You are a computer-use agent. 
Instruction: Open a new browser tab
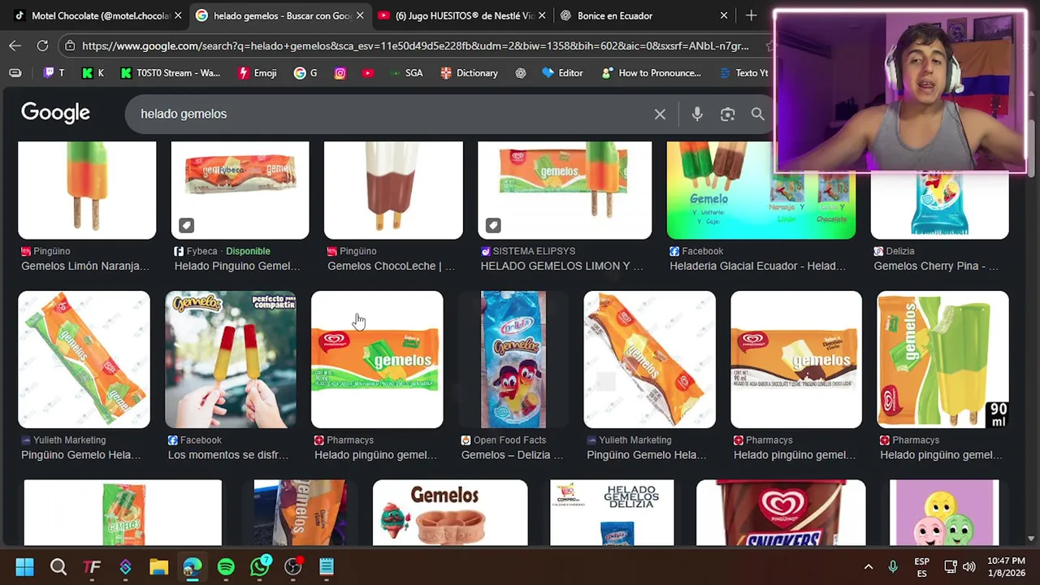click(x=751, y=15)
